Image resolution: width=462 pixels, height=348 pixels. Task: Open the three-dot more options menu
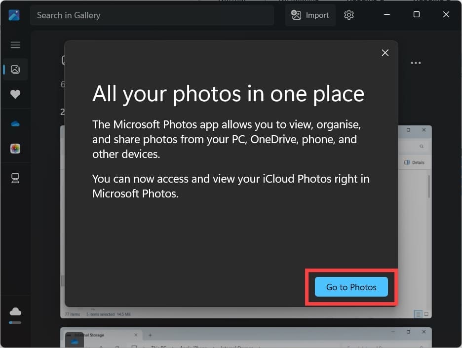416,63
